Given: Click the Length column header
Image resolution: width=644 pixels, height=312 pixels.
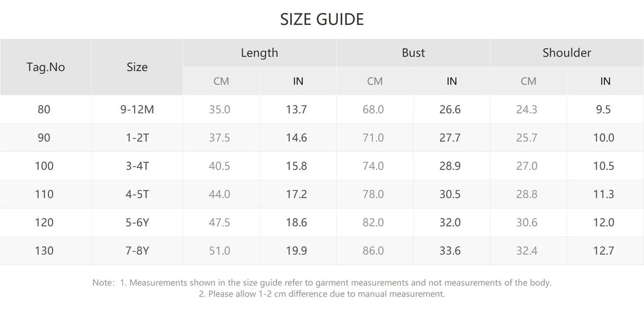Looking at the screenshot, I should point(259,53).
